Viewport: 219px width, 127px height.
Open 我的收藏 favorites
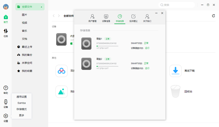click(x=25, y=71)
